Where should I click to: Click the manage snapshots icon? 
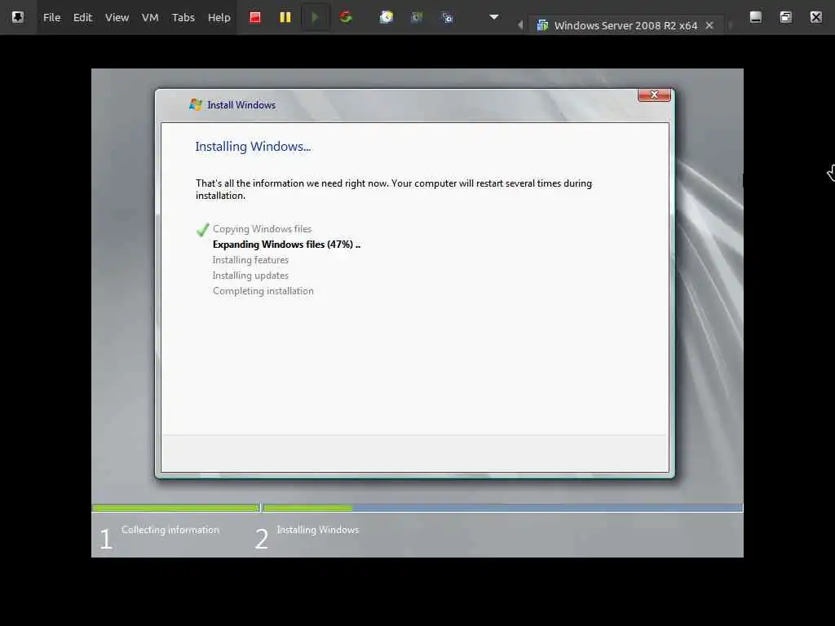coord(448,18)
